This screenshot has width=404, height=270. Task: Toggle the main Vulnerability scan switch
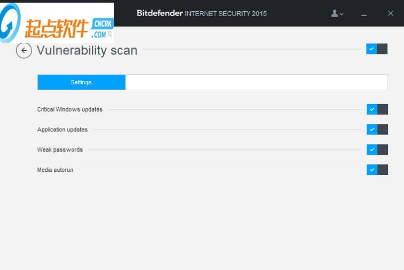tap(377, 49)
